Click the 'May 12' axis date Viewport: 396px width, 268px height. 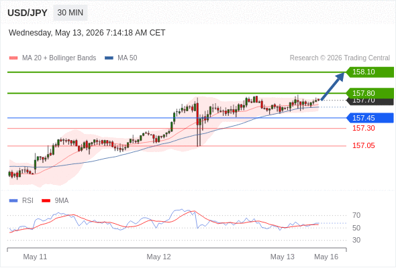(x=158, y=257)
